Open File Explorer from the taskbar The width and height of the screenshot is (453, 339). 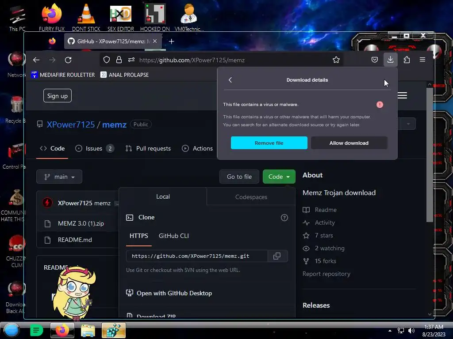(x=88, y=330)
